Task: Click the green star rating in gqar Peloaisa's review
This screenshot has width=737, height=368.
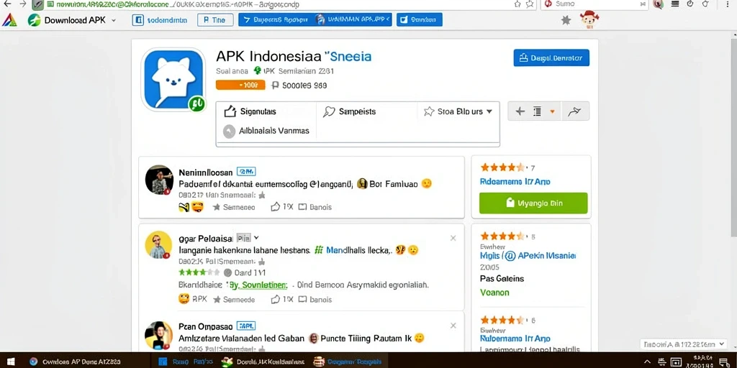Action: point(199,272)
